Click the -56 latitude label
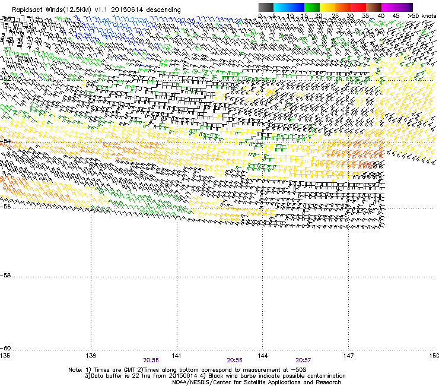Screen dimensions: 439x386 (x=5, y=206)
